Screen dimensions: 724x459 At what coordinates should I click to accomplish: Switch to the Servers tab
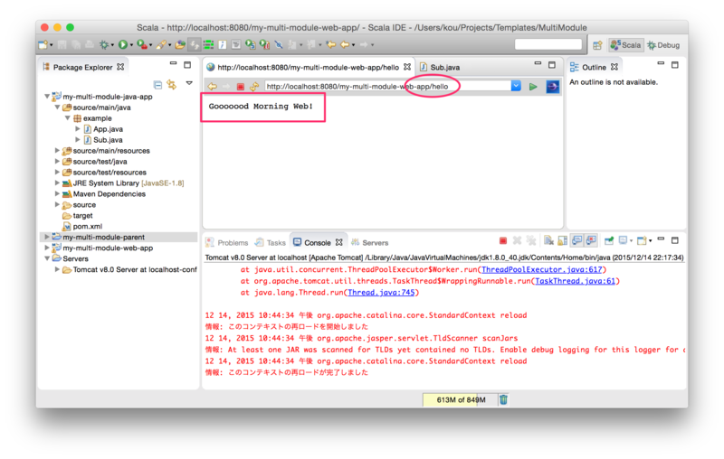tap(370, 242)
